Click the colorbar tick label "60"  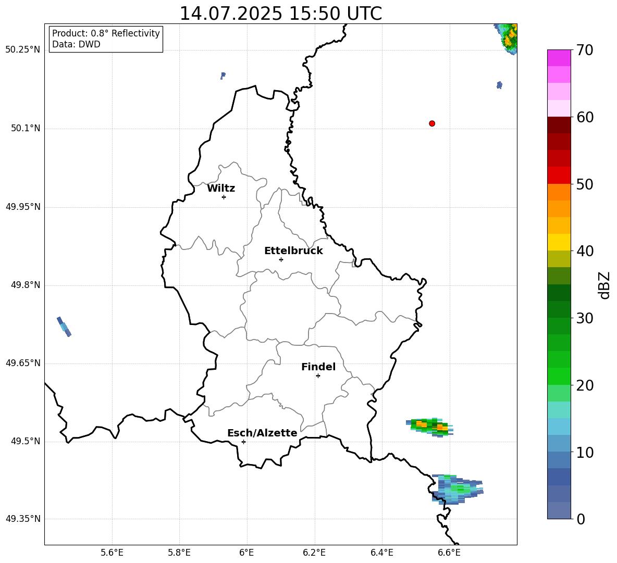point(585,117)
